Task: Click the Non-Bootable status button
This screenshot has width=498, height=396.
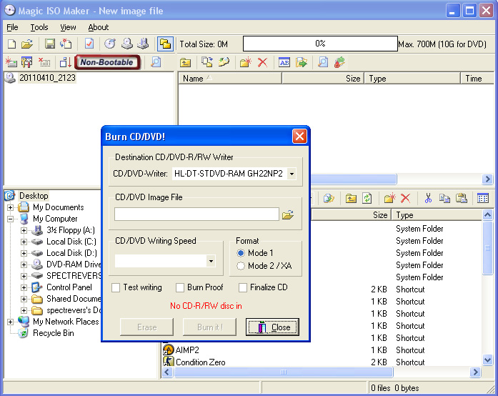Action: [107, 62]
